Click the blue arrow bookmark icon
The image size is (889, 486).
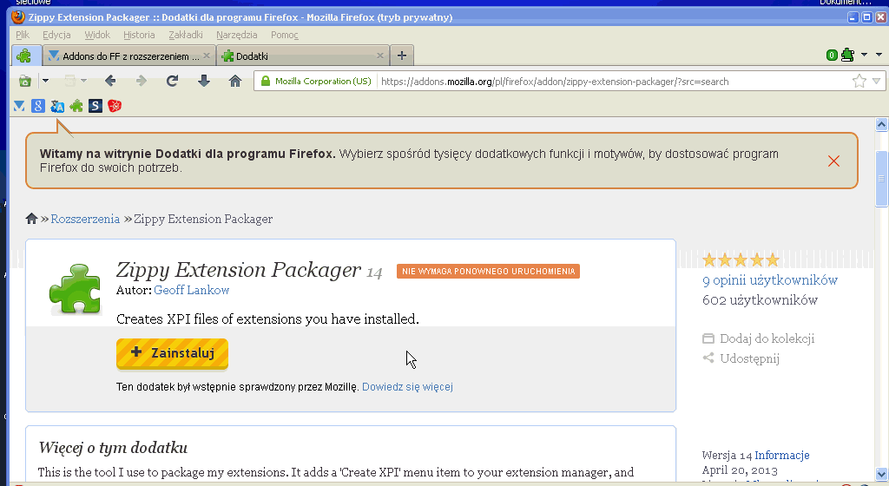pyautogui.click(x=19, y=106)
